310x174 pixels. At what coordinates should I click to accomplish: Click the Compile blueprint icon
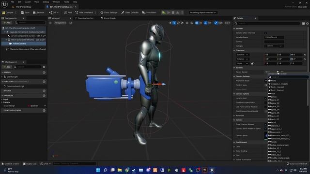tap(3, 13)
